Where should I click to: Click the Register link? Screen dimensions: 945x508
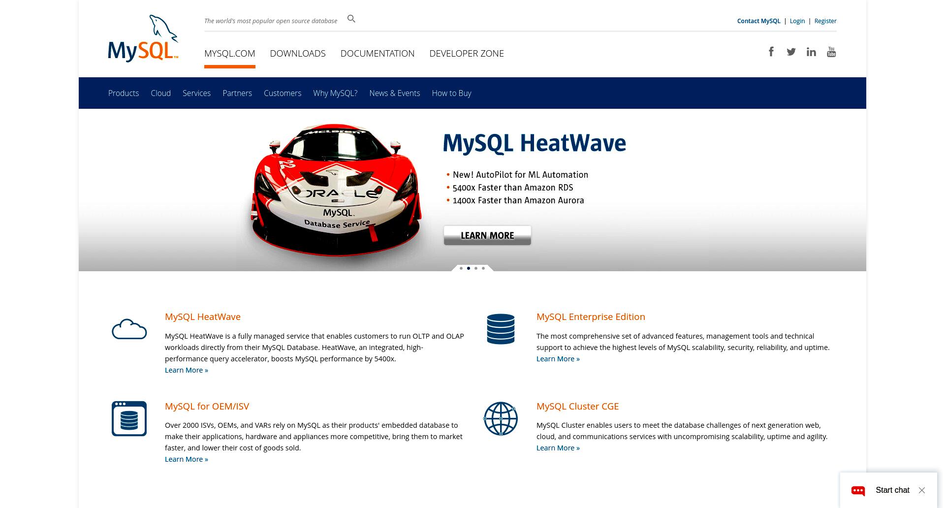pyautogui.click(x=825, y=21)
